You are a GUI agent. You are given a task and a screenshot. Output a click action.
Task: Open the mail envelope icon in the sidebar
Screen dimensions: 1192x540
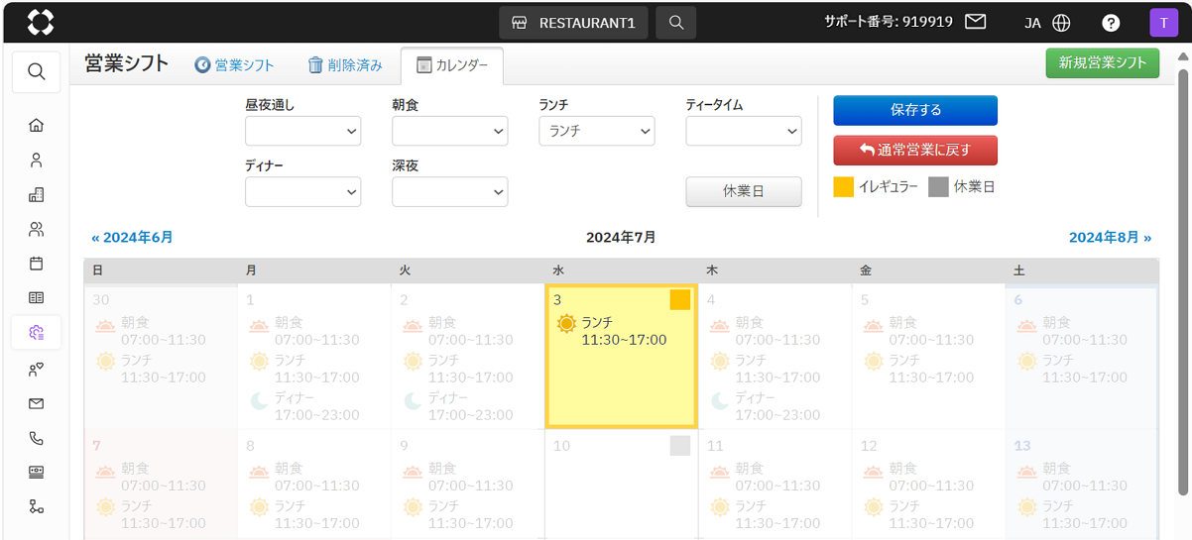click(37, 403)
